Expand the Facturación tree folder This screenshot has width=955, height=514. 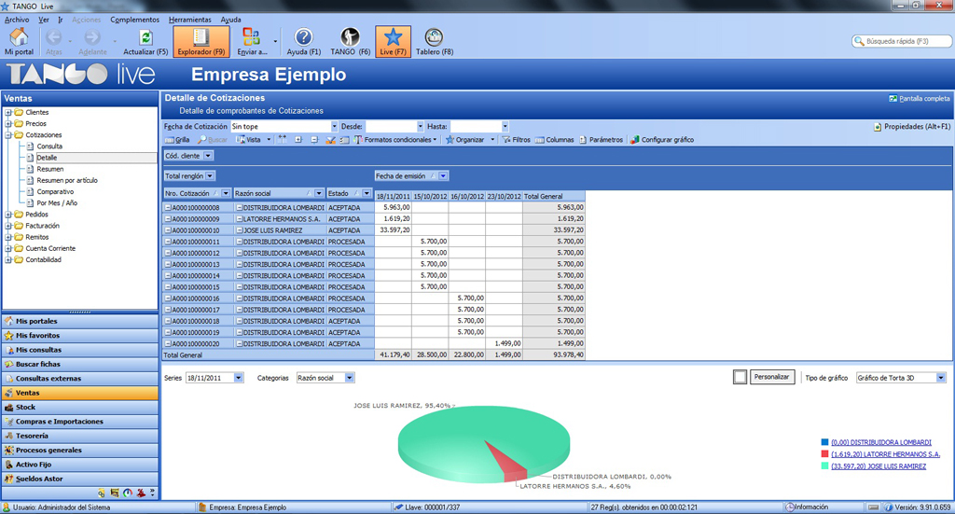[8, 226]
